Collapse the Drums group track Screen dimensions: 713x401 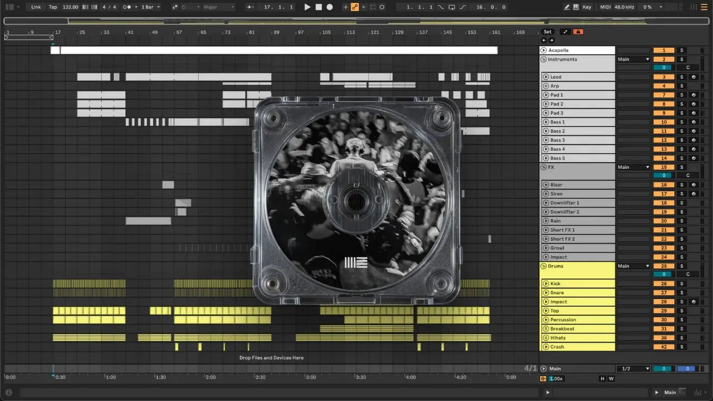click(544, 266)
